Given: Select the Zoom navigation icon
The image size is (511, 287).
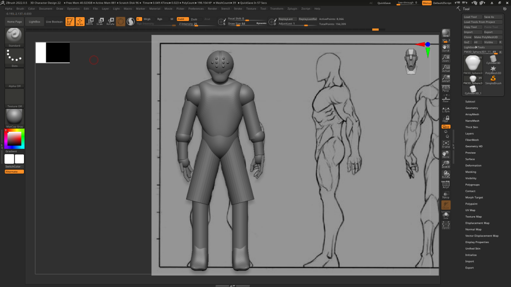Looking at the screenshot, I should click(446, 58).
